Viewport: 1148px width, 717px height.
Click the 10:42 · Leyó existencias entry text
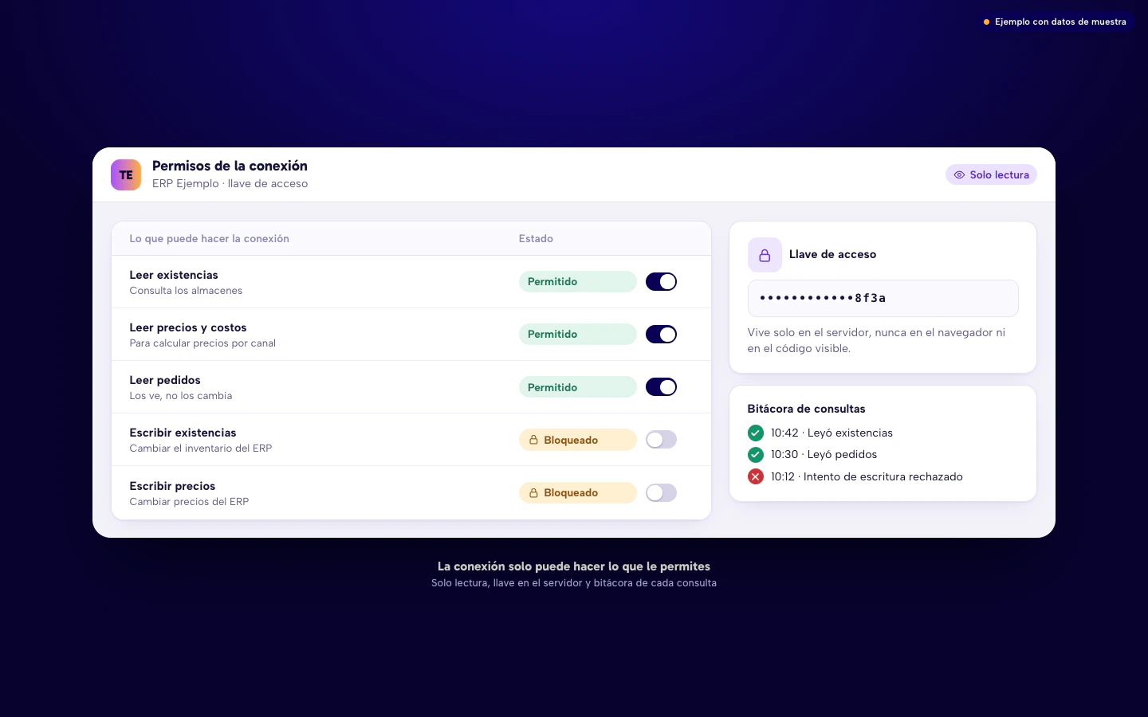point(832,433)
